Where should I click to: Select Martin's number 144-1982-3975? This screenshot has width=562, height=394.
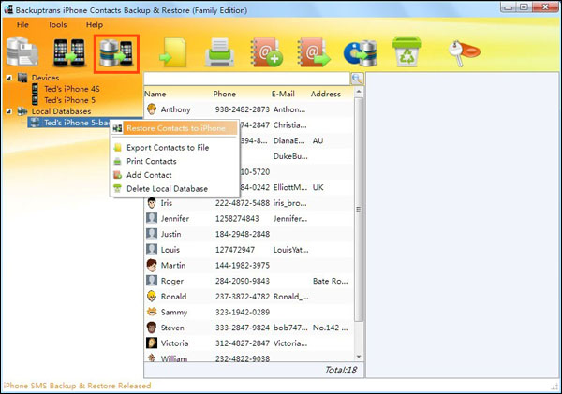pyautogui.click(x=243, y=266)
